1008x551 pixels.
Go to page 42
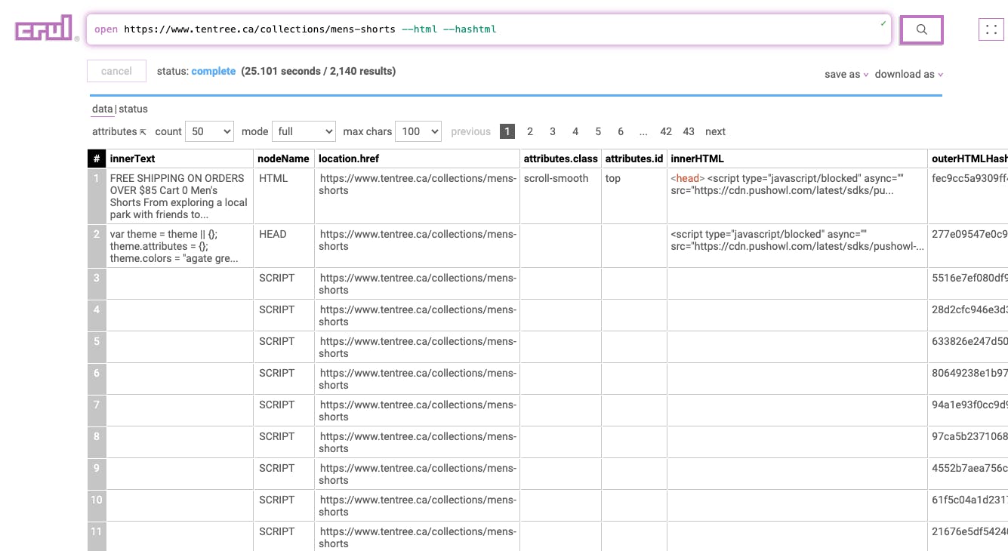point(666,131)
